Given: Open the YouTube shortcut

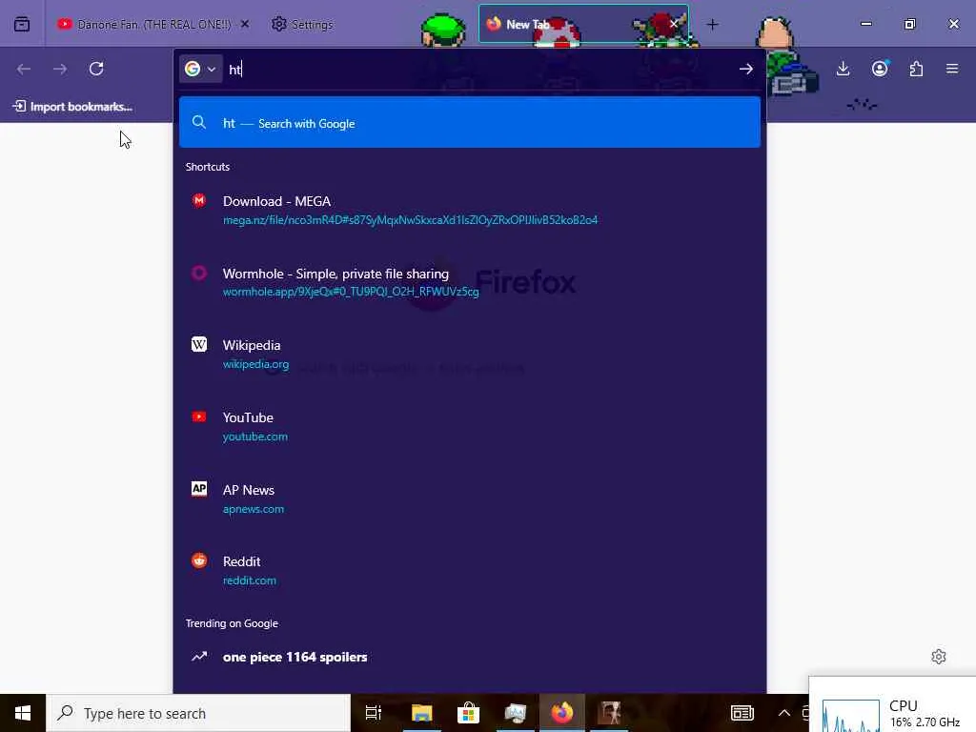Looking at the screenshot, I should pyautogui.click(x=469, y=426).
